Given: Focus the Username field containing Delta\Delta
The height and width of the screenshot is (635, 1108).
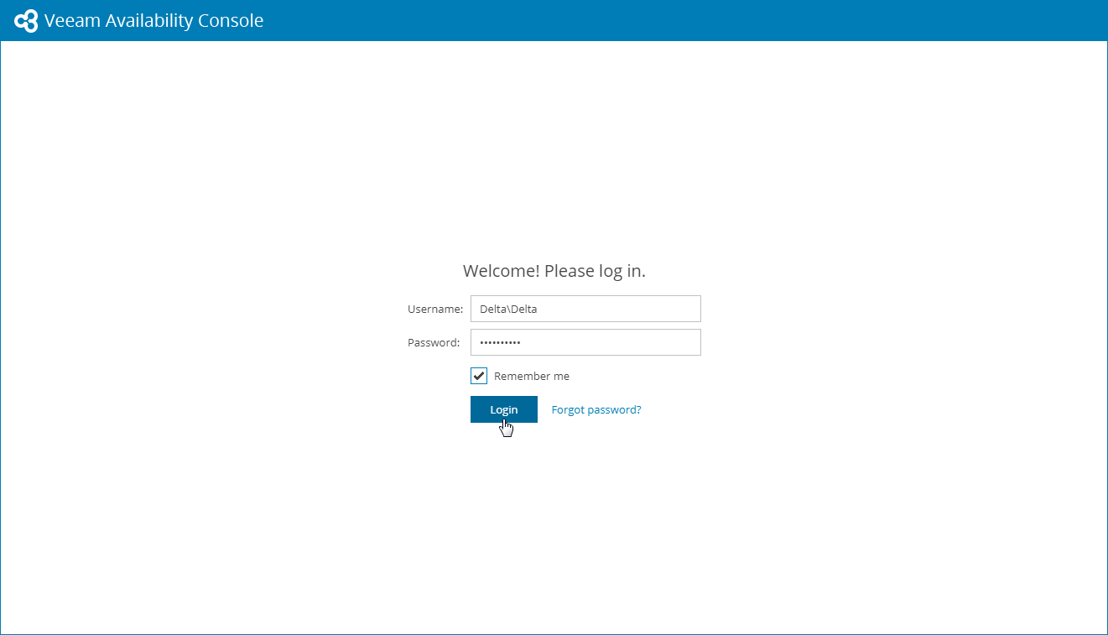Looking at the screenshot, I should 585,309.
